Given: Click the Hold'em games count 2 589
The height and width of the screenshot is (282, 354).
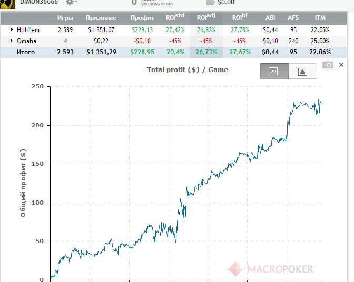Looking at the screenshot, I should point(65,30).
